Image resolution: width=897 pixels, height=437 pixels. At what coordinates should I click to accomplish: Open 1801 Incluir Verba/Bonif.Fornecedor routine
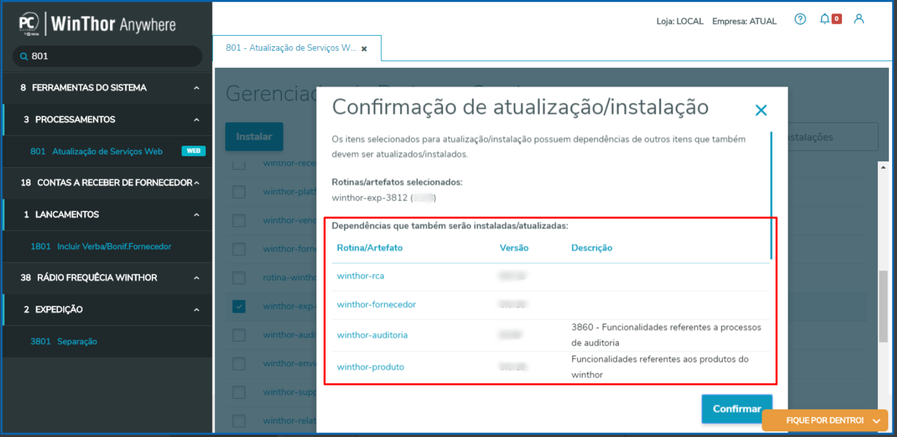pyautogui.click(x=101, y=246)
